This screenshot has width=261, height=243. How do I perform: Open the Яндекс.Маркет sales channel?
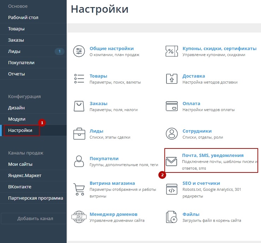25,175
